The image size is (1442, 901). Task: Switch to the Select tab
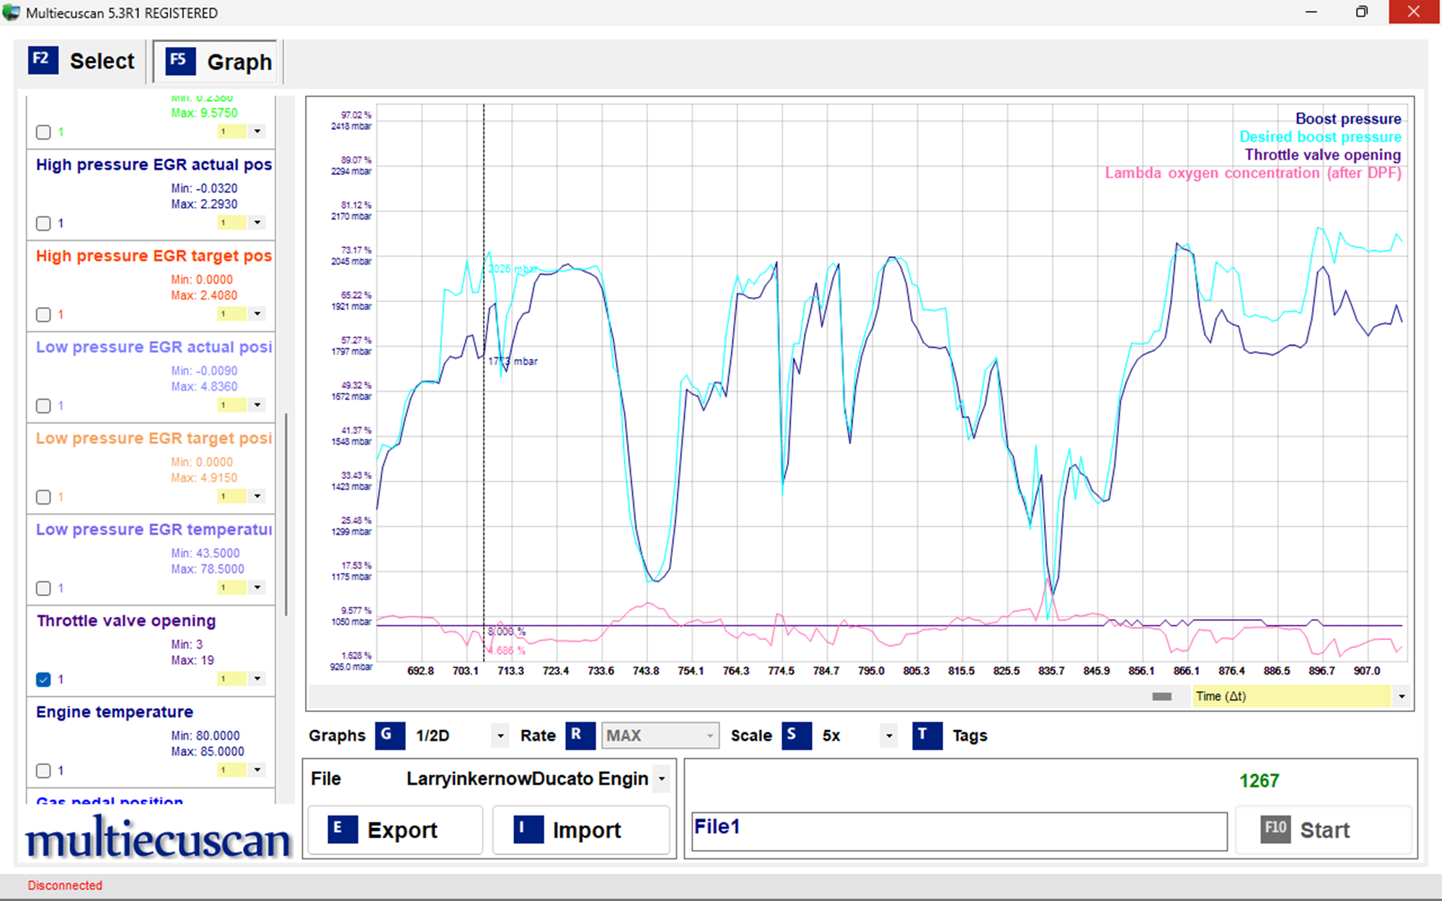coord(81,61)
